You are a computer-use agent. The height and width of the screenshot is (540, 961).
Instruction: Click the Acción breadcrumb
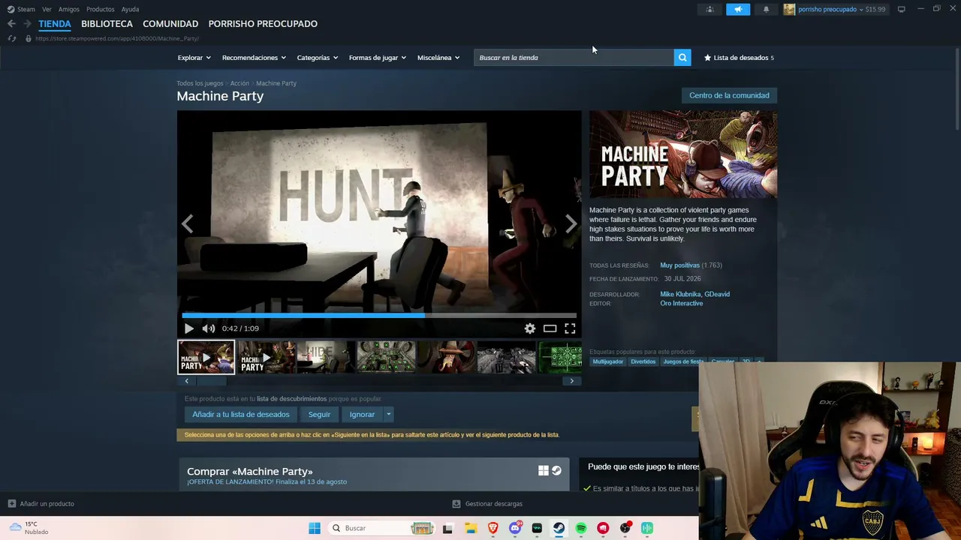[239, 83]
